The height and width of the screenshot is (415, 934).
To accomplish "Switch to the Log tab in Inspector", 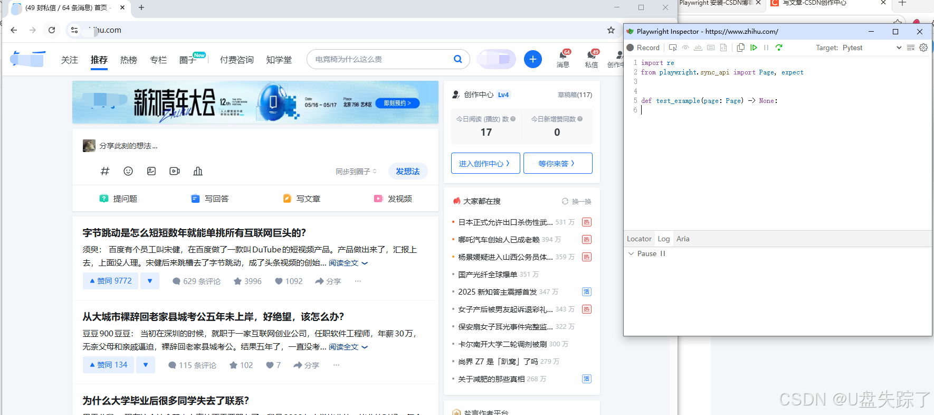I will click(x=664, y=239).
